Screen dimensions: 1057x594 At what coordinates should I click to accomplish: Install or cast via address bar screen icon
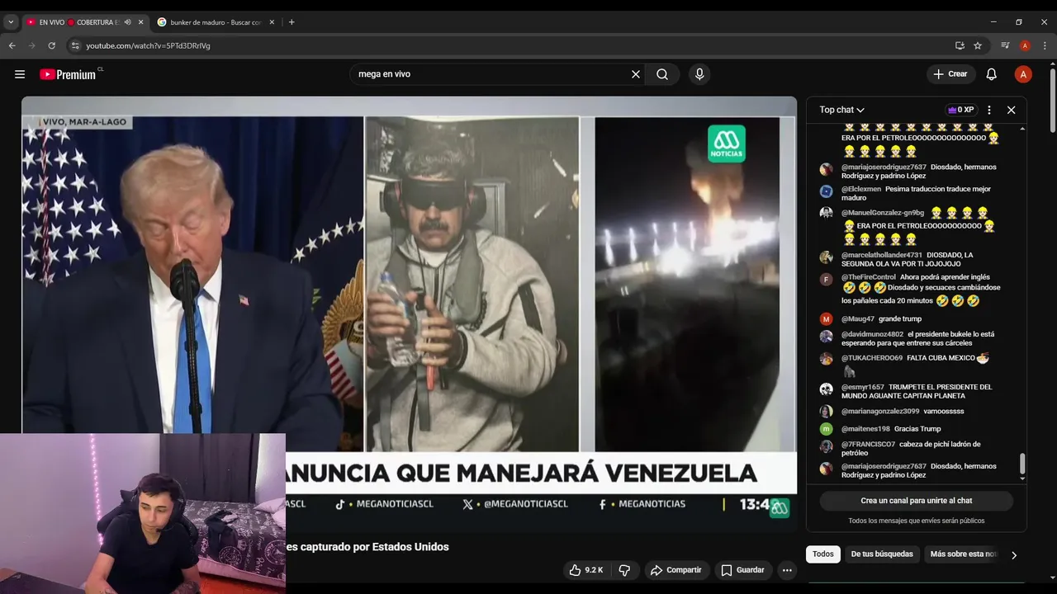point(960,45)
